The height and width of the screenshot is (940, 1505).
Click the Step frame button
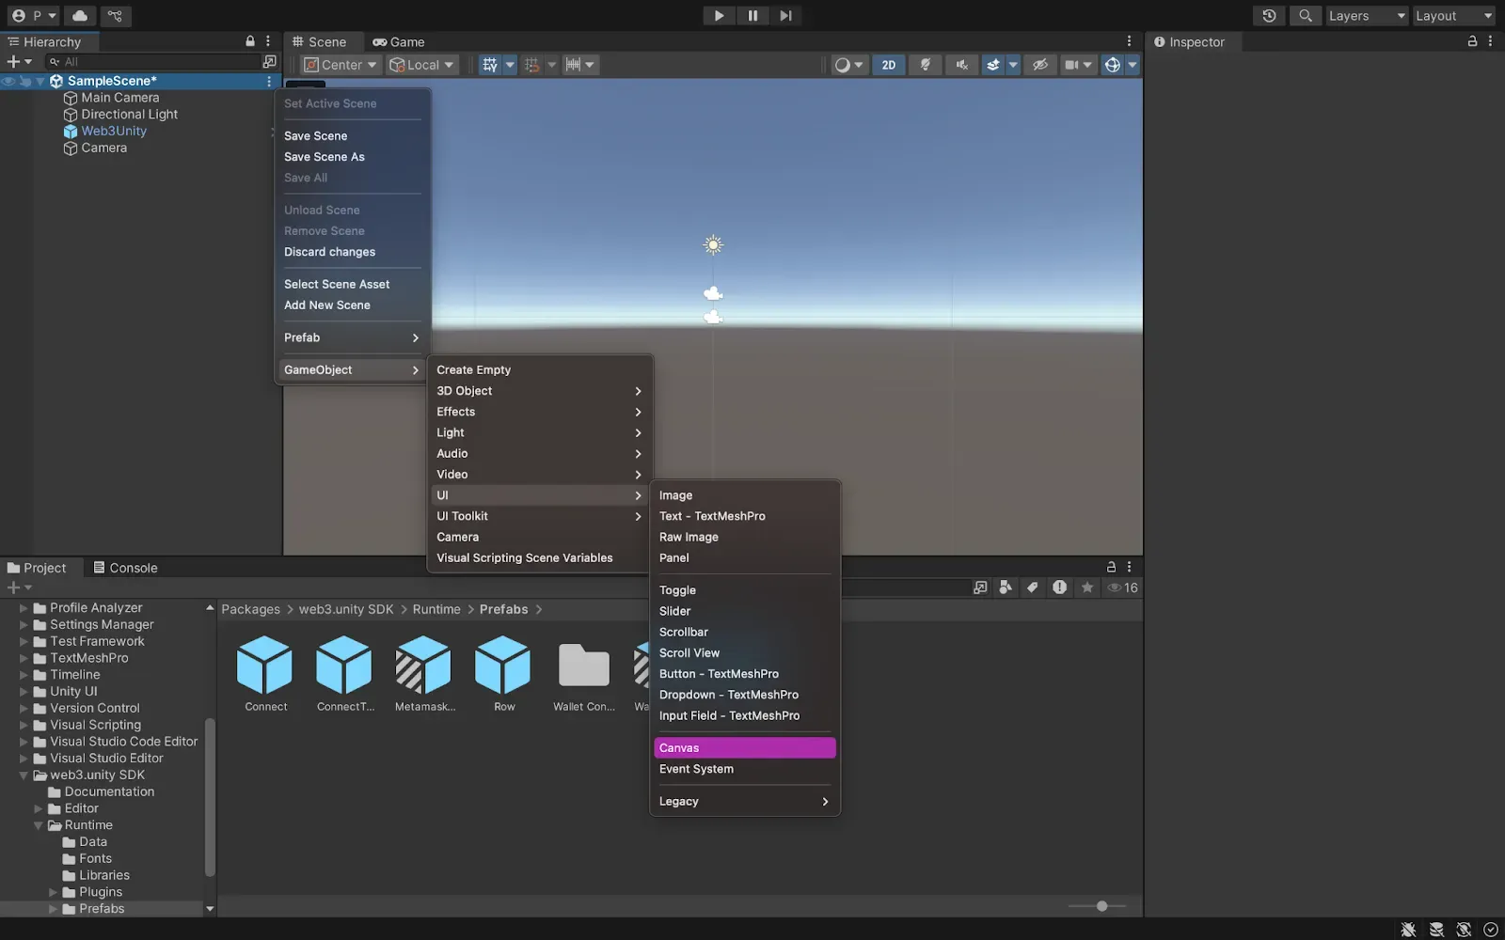click(785, 16)
